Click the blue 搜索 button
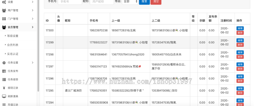The width and height of the screenshot is (254, 106). tap(144, 2)
